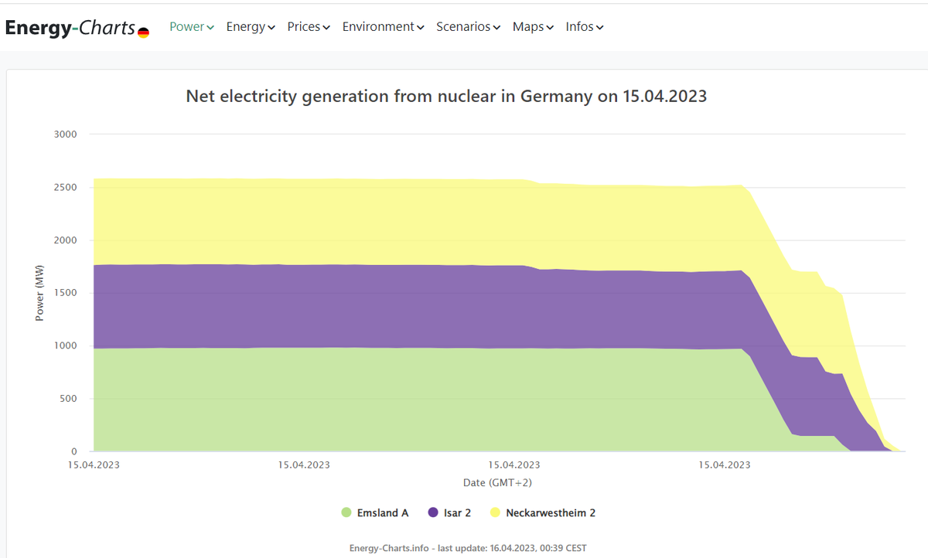Click the German flag icon beside the logo

click(143, 32)
